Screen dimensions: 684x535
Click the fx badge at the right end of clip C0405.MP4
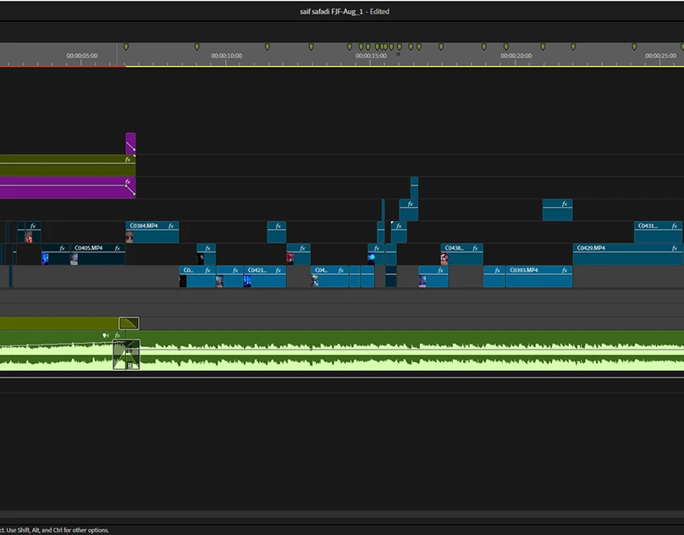pyautogui.click(x=118, y=248)
